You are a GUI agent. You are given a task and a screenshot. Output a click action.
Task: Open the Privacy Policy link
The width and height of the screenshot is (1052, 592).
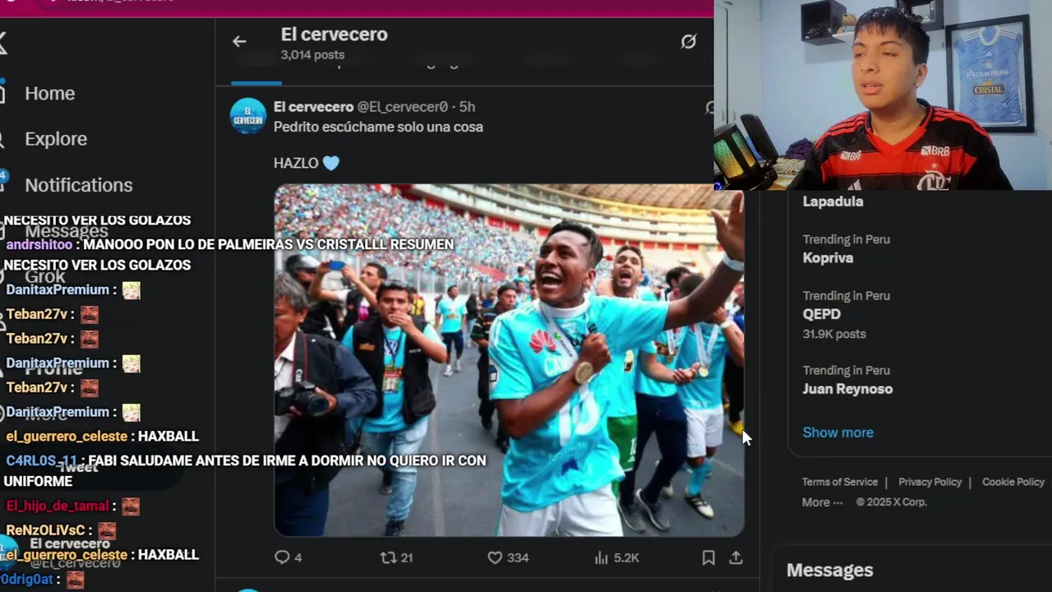[930, 482]
